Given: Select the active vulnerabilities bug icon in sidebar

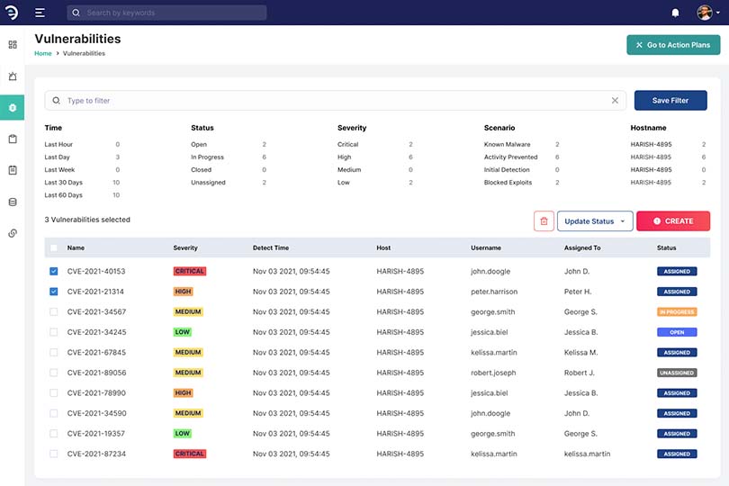Looking at the screenshot, I should coord(13,108).
